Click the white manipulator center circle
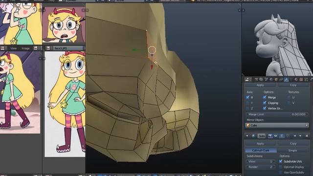The image size is (313, 176). tap(152, 50)
